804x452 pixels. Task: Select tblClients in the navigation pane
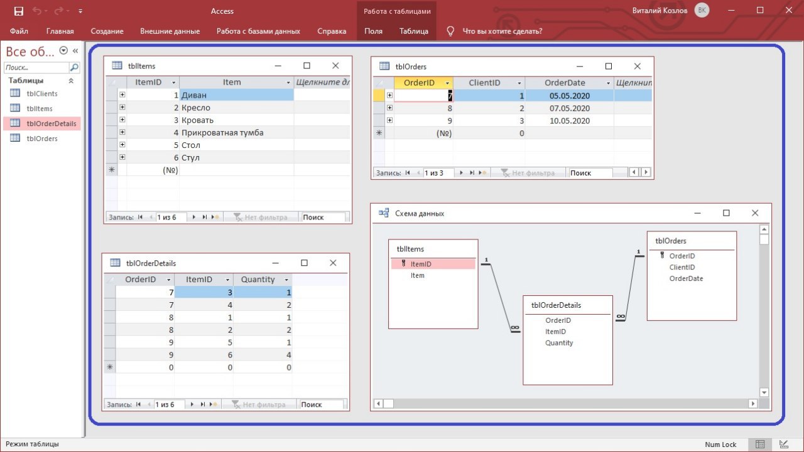42,93
